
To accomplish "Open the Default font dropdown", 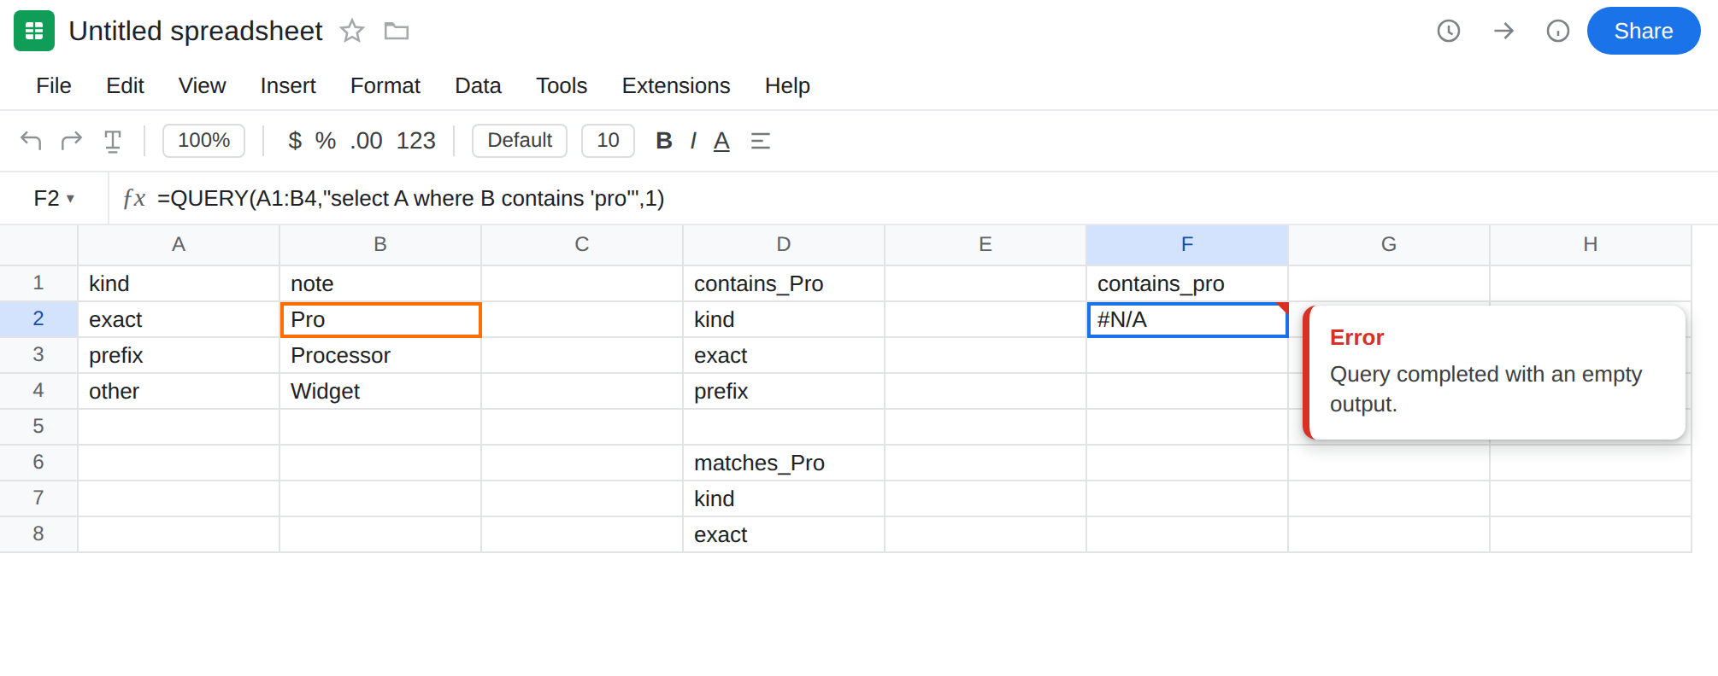I will point(520,140).
